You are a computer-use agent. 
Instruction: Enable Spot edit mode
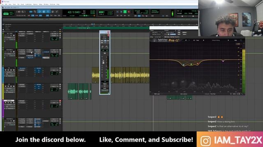coord(11,12)
